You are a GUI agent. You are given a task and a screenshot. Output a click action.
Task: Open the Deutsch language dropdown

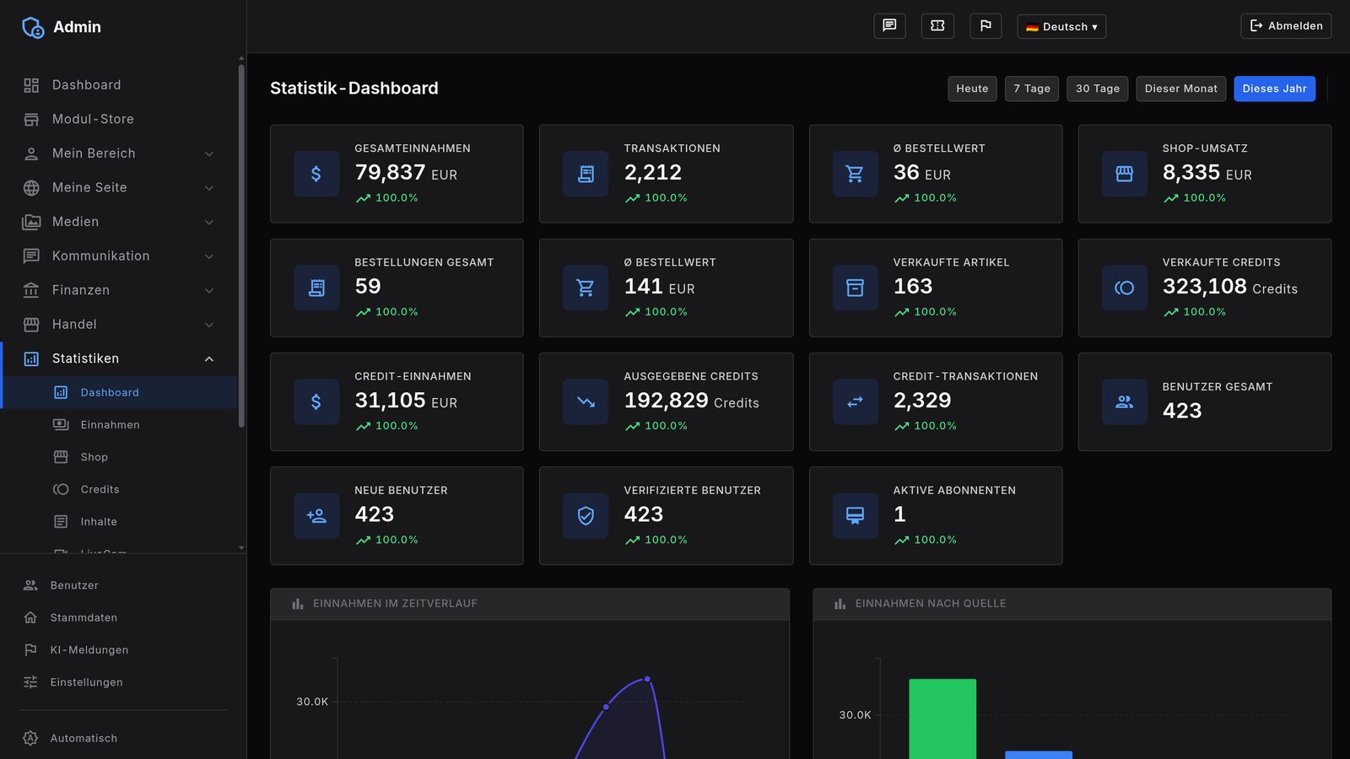[x=1061, y=26]
